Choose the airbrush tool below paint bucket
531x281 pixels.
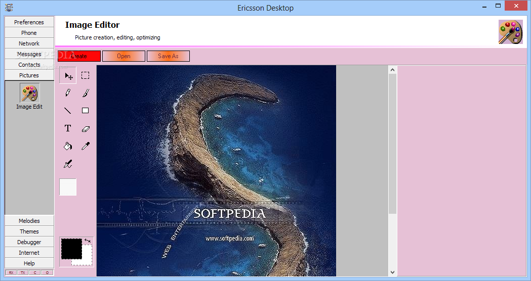[x=68, y=164]
